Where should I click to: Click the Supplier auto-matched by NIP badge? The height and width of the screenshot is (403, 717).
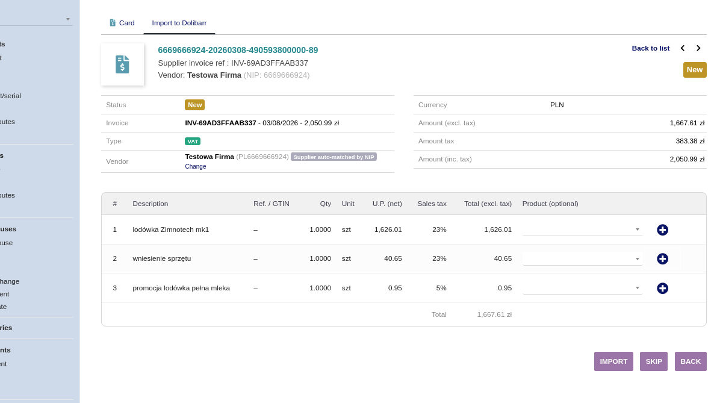pyautogui.click(x=334, y=157)
